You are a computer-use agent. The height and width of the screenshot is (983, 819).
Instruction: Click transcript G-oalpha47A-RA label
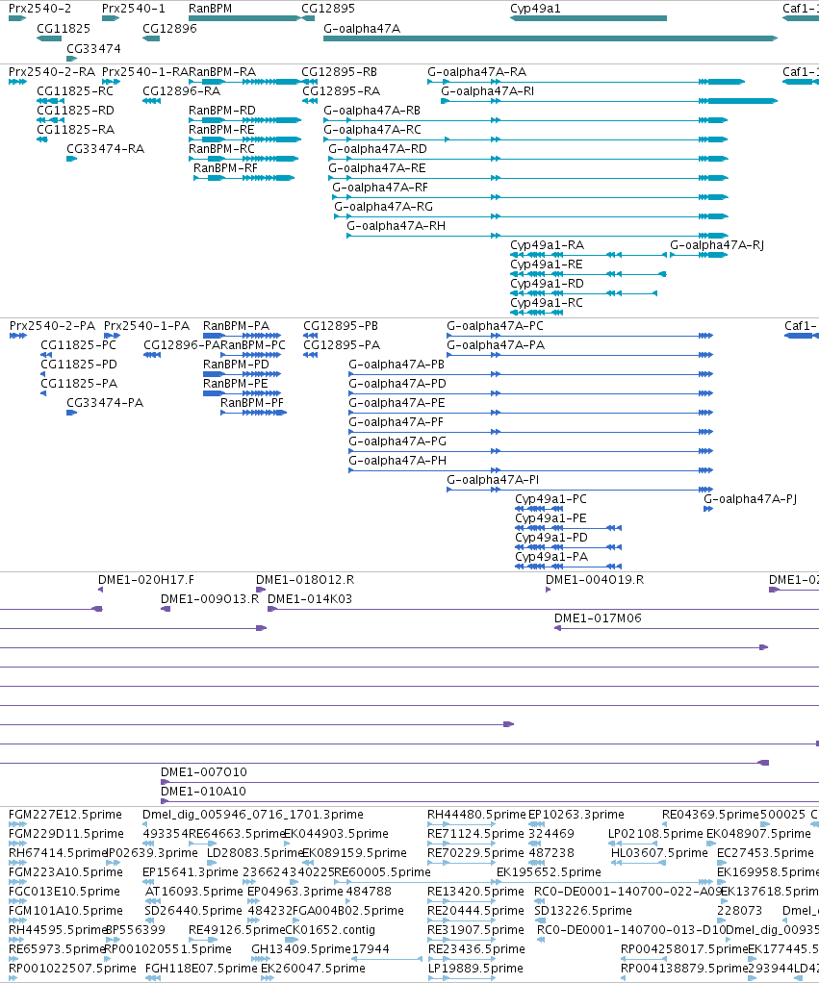(477, 72)
